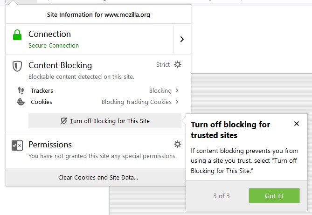Click Got it! button
The height and width of the screenshot is (215, 312).
coord(274,196)
